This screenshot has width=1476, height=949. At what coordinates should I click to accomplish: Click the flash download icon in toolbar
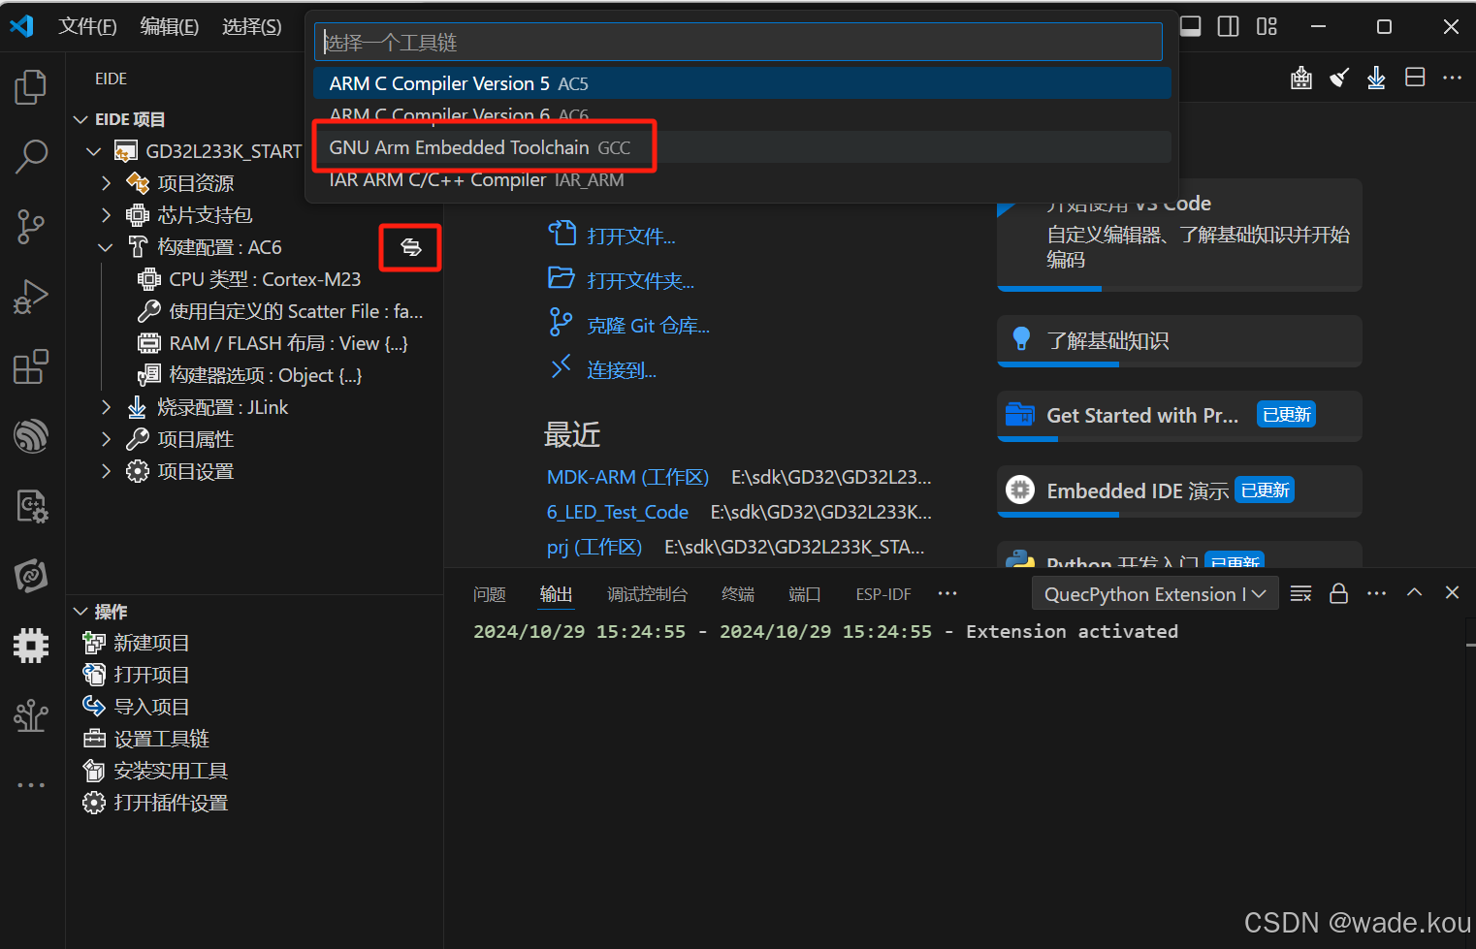coord(1376,79)
